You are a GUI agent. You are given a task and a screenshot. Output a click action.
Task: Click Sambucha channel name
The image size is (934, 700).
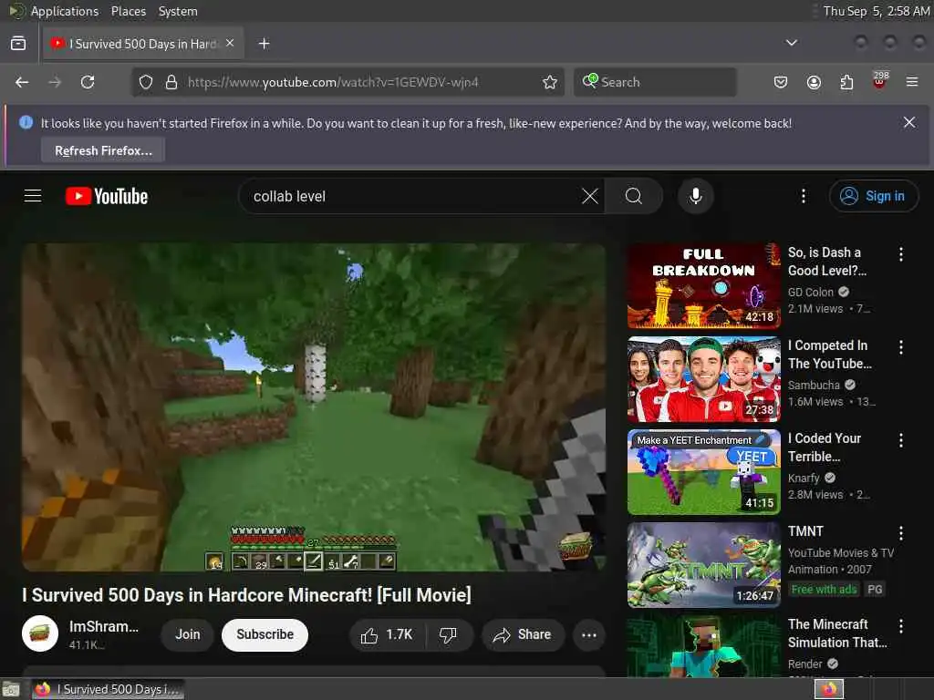[x=814, y=386]
